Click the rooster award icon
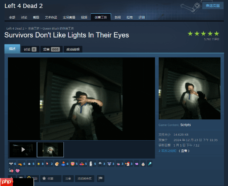The height and width of the screenshot is (186, 228). (128, 164)
